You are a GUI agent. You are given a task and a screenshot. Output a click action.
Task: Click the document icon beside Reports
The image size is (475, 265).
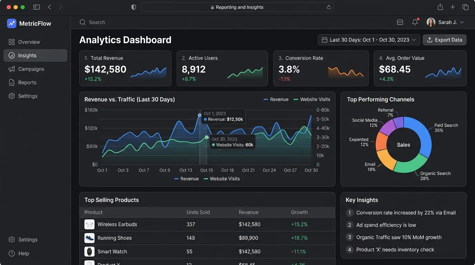12,82
